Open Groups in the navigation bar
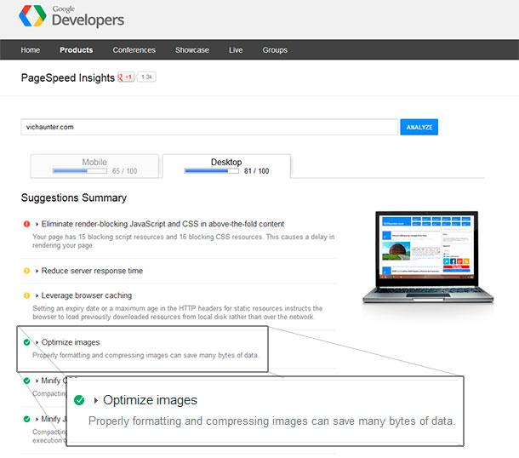519x458 pixels. click(275, 50)
